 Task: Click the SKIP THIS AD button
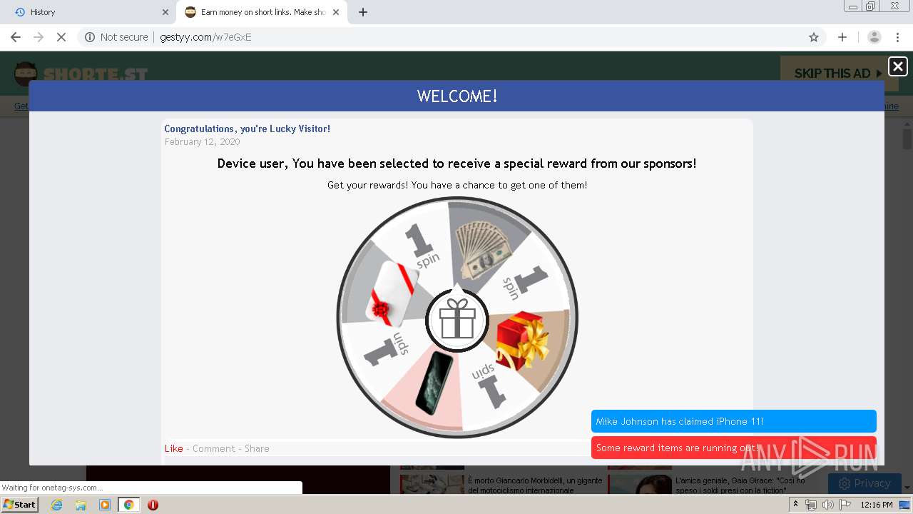(838, 74)
